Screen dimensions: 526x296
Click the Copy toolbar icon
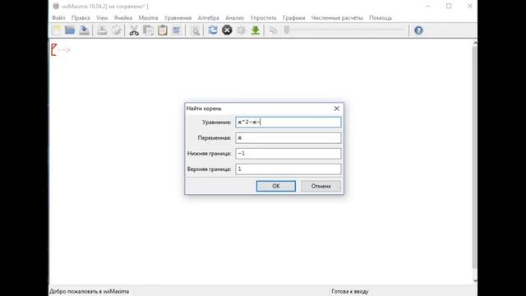tap(148, 30)
